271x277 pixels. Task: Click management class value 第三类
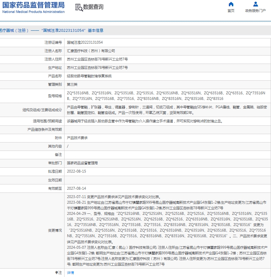[72, 85]
